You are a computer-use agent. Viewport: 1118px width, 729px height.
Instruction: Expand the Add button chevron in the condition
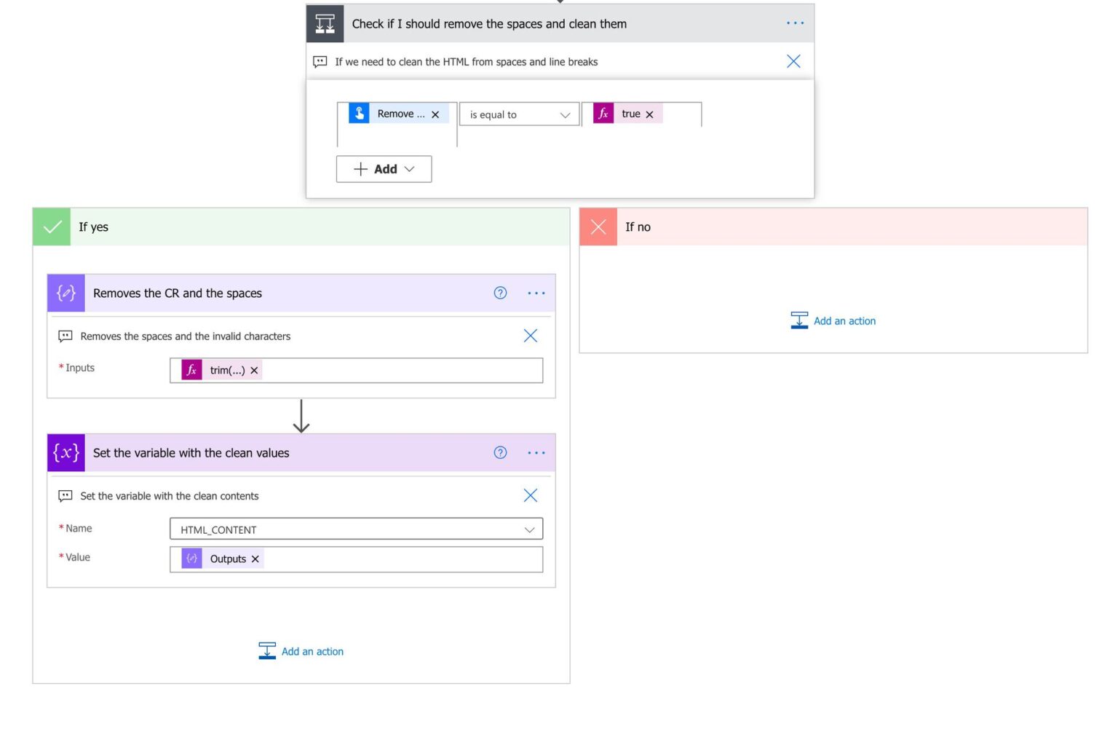[409, 169]
